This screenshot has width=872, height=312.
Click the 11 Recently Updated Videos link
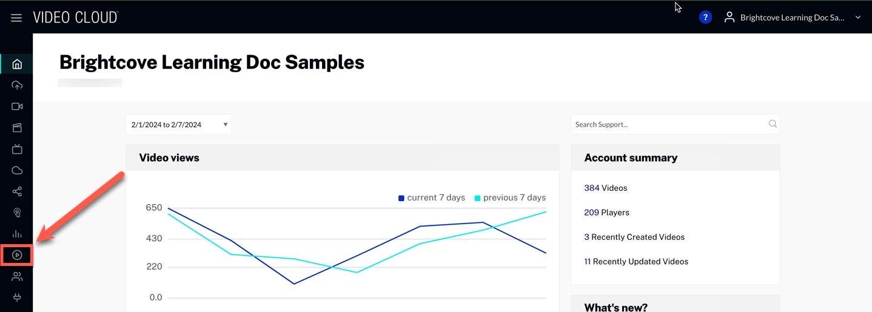(x=588, y=262)
